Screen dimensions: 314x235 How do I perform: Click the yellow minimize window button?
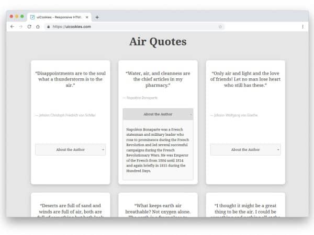click(17, 16)
